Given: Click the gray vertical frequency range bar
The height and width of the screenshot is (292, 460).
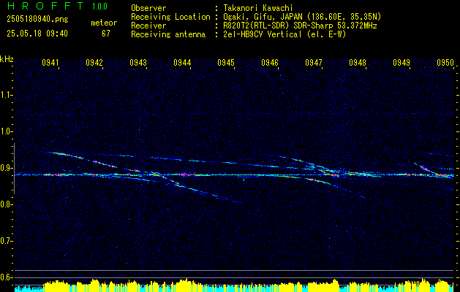Looking at the screenshot, I should (x=14, y=169).
